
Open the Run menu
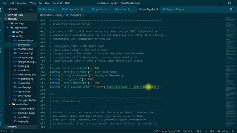point(47,3)
